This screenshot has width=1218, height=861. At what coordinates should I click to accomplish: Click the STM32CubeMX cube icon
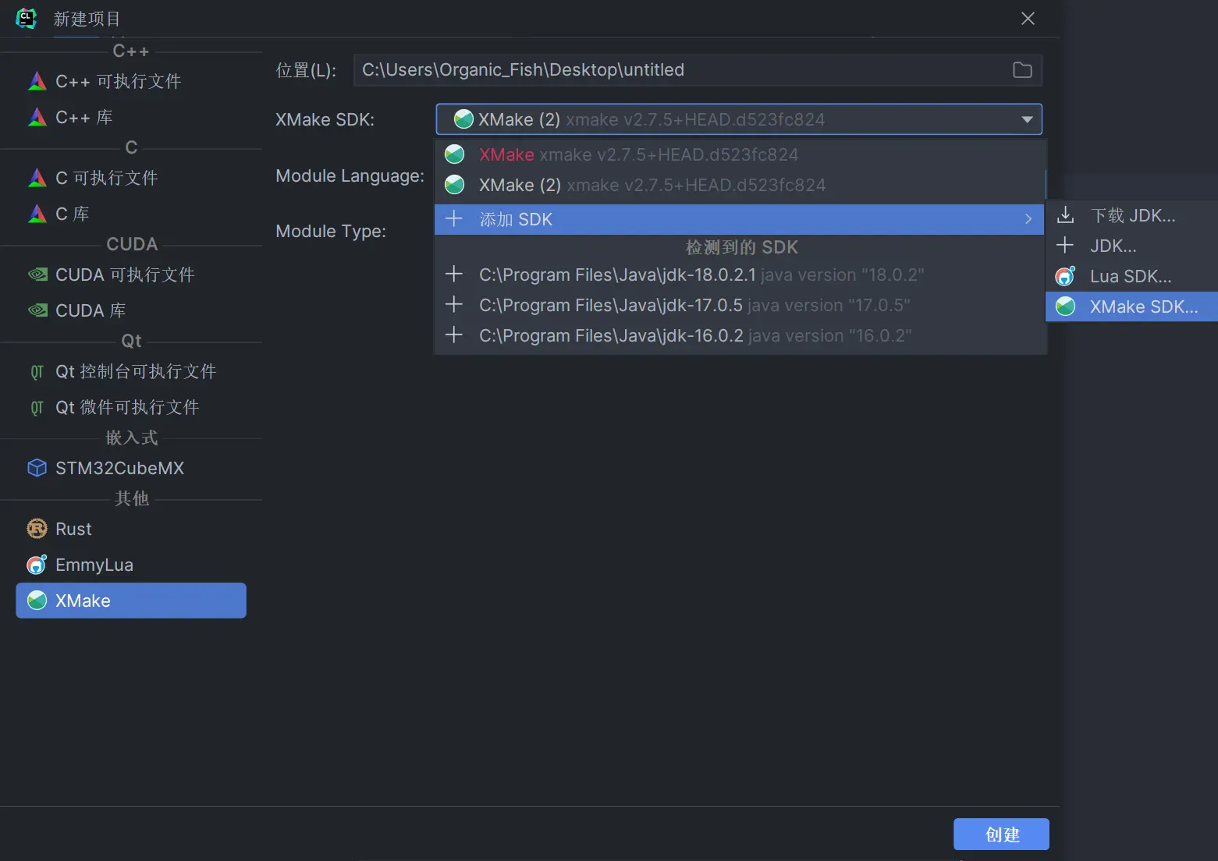pyautogui.click(x=37, y=468)
